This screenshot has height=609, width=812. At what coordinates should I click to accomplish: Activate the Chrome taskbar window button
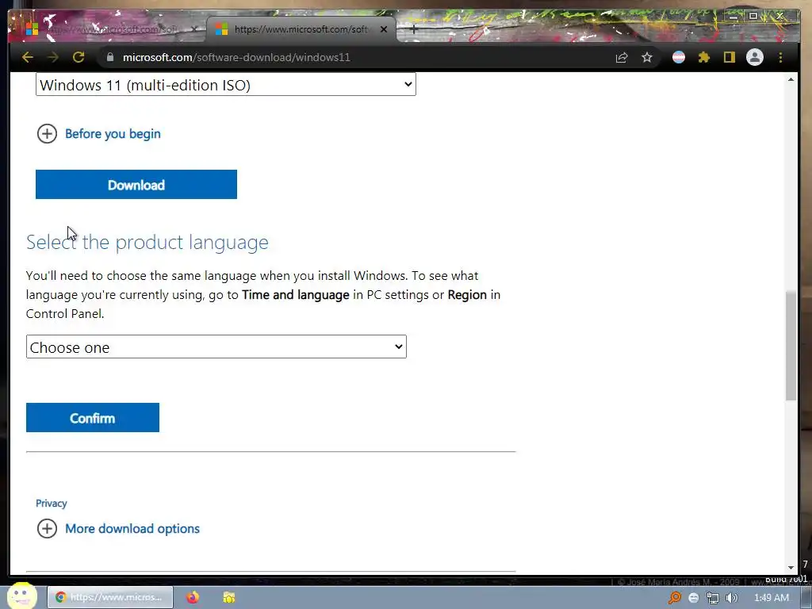click(110, 597)
